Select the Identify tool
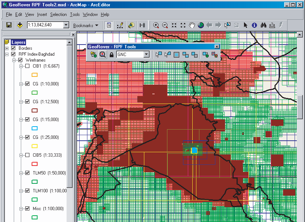Viewport: 305px width, 222px height. pyautogui.click(x=254, y=25)
